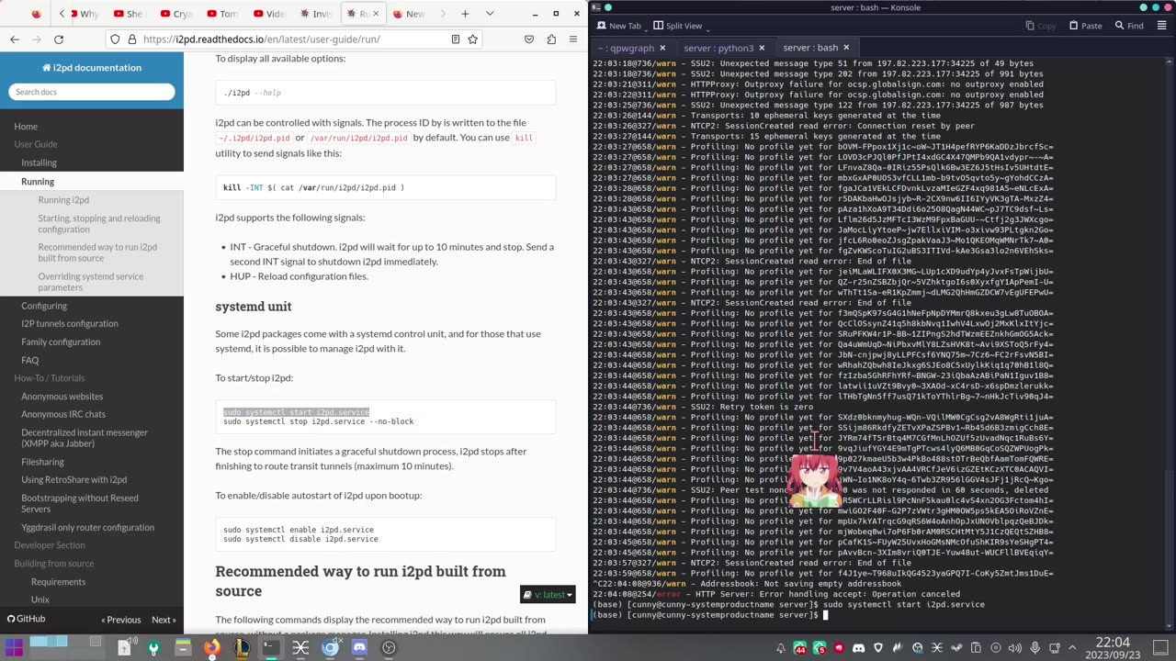Open the League of Legends taskbar icon

(242, 648)
